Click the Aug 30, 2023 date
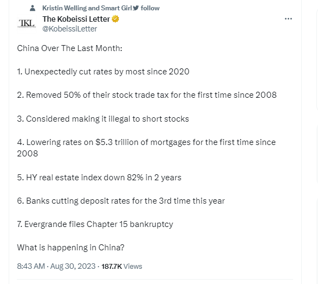318x284 pixels. click(73, 266)
